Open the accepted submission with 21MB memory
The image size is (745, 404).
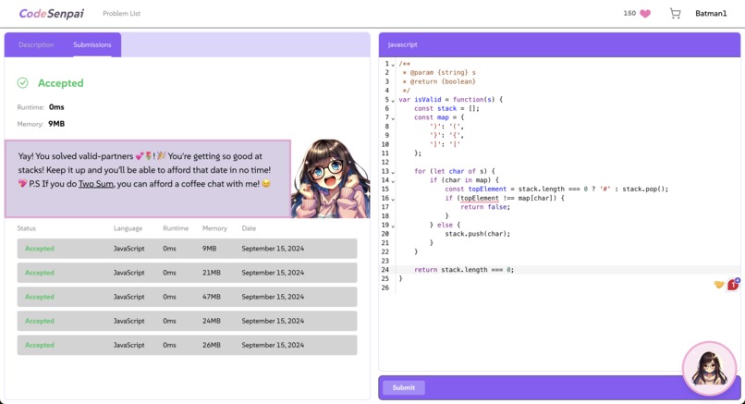point(188,273)
